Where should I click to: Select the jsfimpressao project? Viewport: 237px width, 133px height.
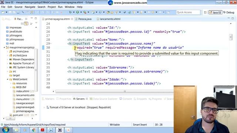pyautogui.click(x=15, y=40)
